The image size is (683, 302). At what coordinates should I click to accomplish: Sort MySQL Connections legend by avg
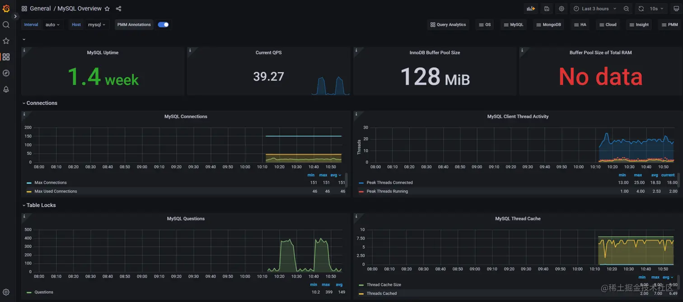336,175
